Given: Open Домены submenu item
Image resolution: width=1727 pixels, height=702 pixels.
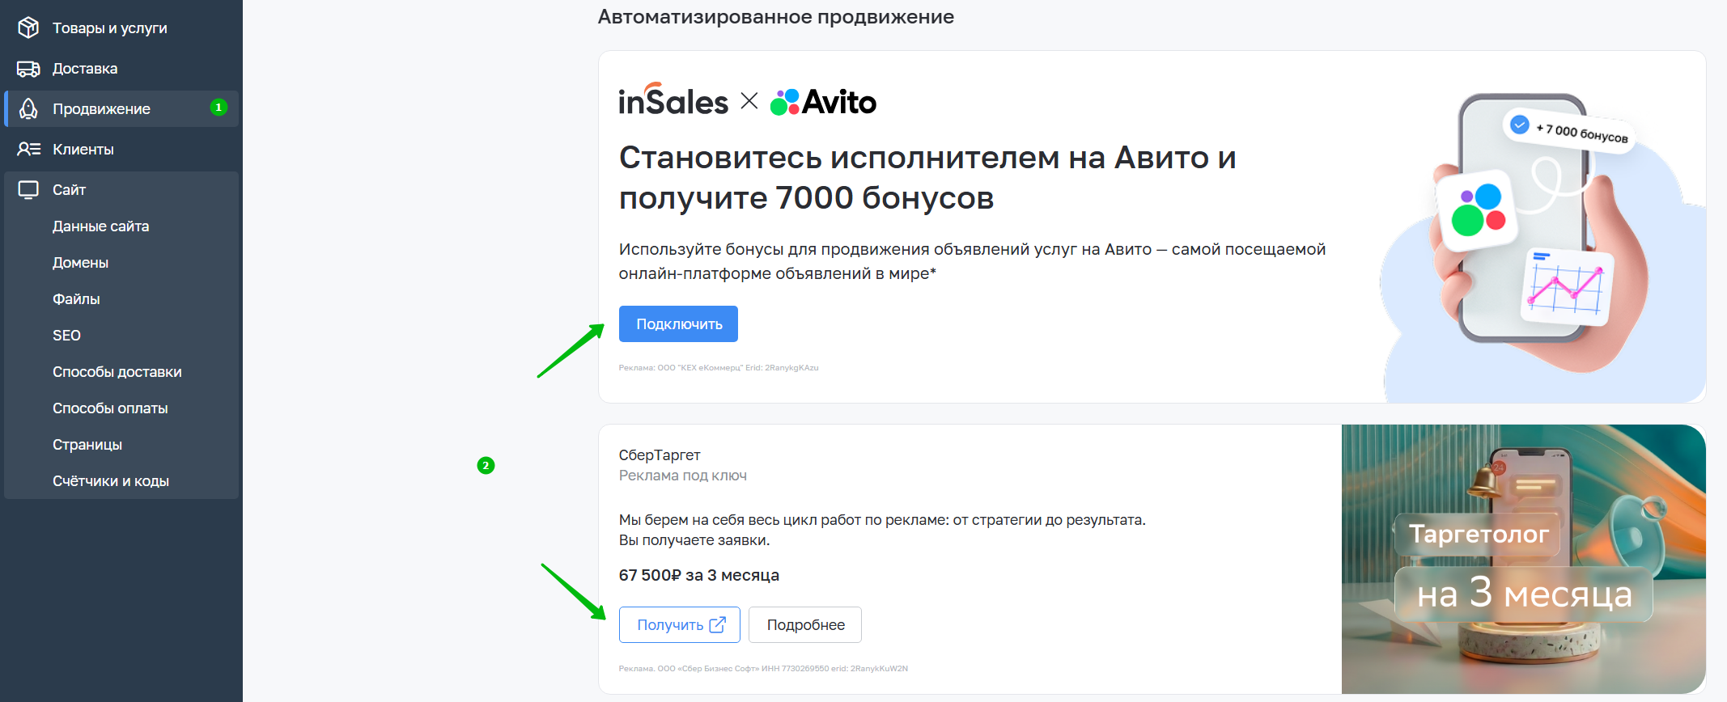Looking at the screenshot, I should (80, 263).
